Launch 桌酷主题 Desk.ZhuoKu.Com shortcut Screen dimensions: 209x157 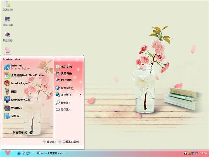pyautogui.click(x=24, y=75)
